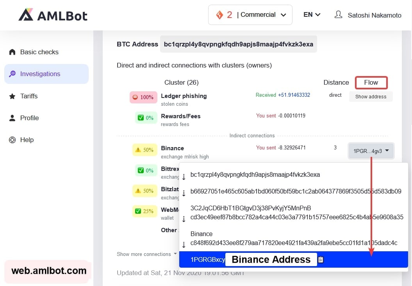
Task: Click the green 0% Bittrex risk badge
Action: coord(146,171)
